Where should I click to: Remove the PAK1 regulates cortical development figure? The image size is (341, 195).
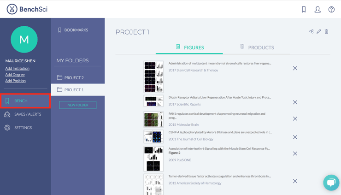(295, 118)
